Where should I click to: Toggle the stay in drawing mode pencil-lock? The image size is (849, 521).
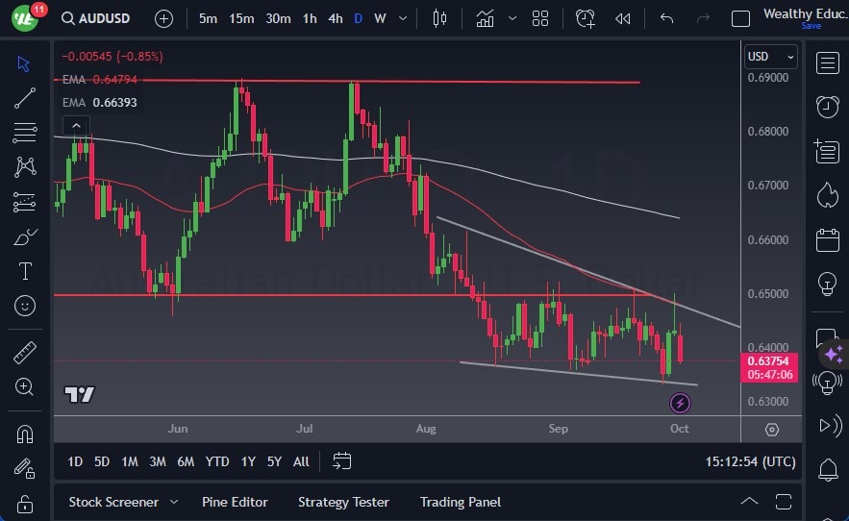tap(25, 468)
